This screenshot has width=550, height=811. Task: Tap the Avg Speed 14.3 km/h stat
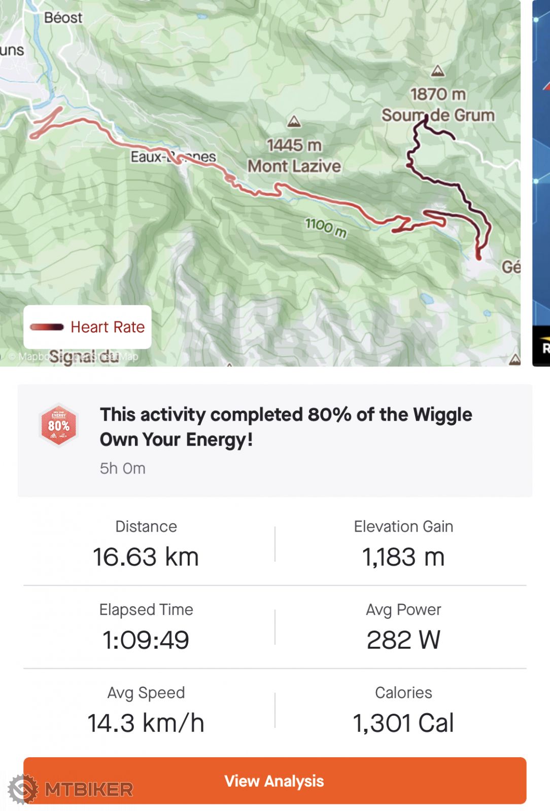146,710
